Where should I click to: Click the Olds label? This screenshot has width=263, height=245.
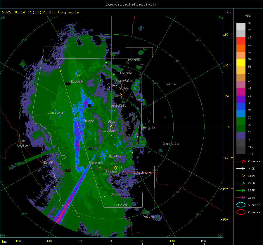111,121
